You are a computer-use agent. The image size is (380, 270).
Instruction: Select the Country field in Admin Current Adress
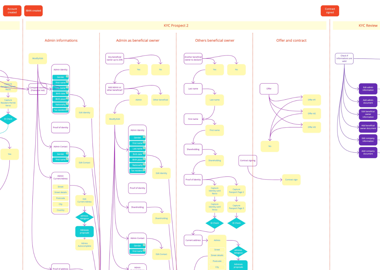60,210
